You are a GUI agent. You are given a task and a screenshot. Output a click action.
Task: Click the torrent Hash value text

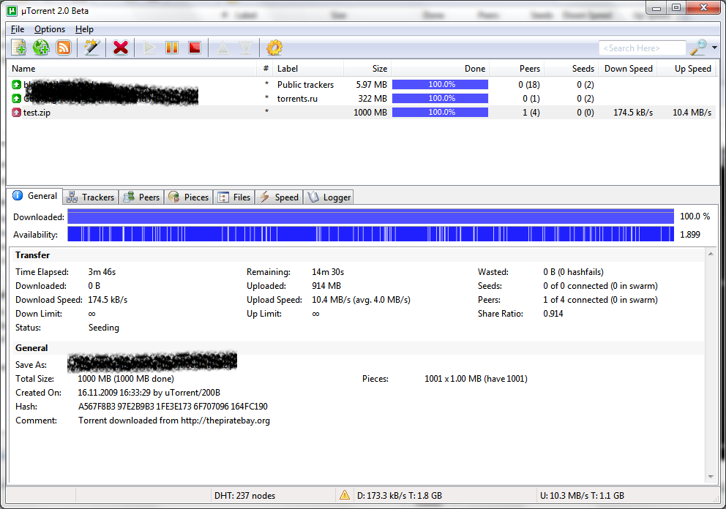click(173, 407)
